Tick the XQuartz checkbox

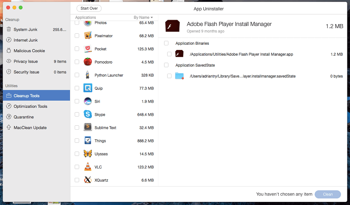pos(77,180)
